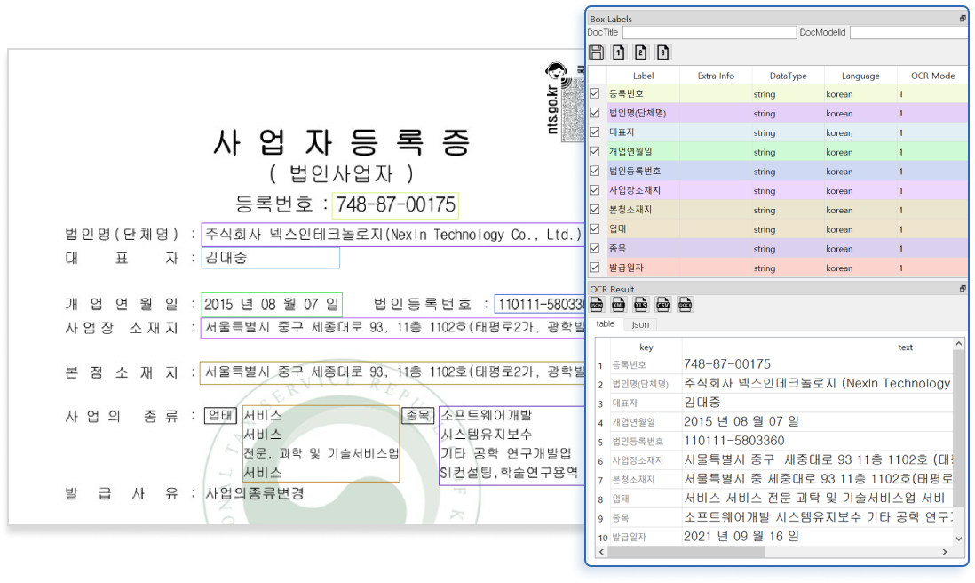The width and height of the screenshot is (975, 583).
Task: Open page 2 document icon
Action: tap(640, 52)
